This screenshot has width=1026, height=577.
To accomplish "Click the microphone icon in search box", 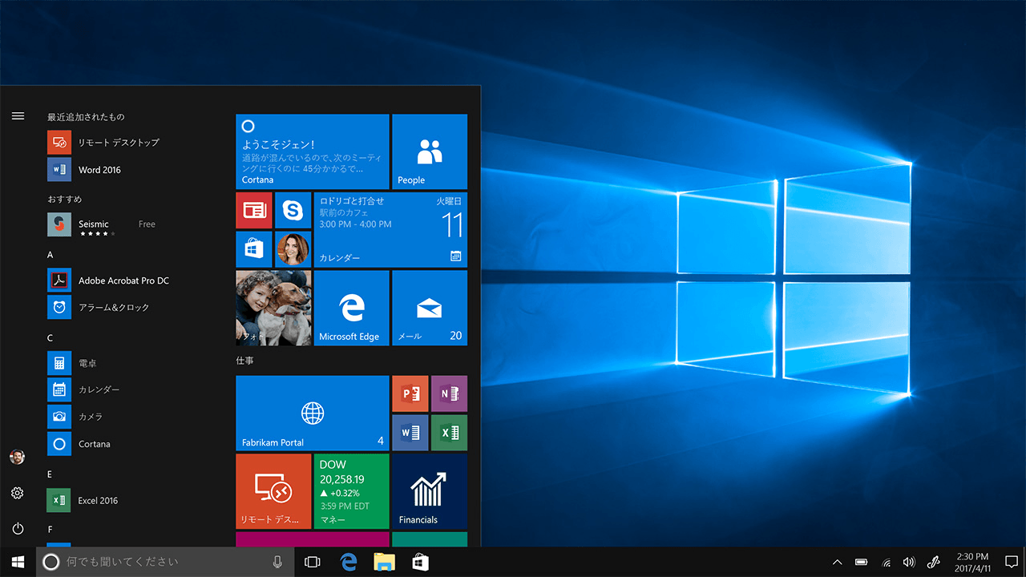I will (277, 563).
